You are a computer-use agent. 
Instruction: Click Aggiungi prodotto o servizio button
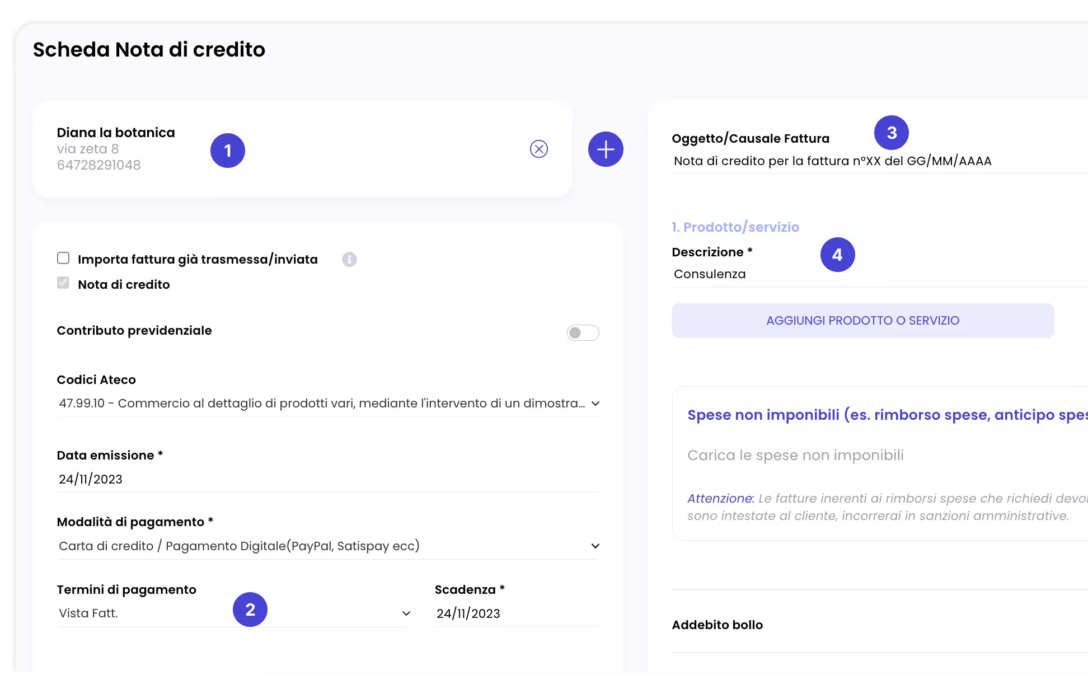[x=863, y=321]
